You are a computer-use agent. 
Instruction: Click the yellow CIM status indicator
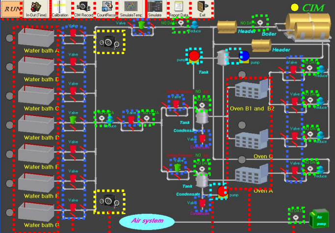295,7
